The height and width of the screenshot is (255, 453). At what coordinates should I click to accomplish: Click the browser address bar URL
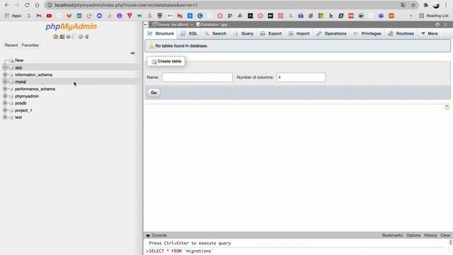coord(126,5)
